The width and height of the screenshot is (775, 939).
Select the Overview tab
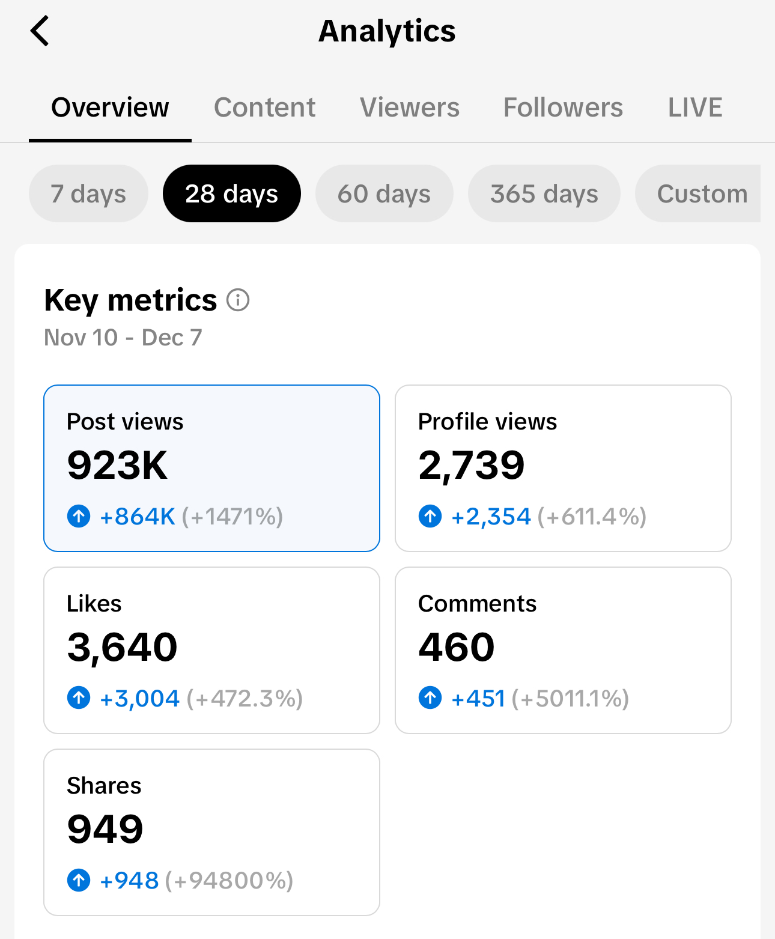coord(110,108)
